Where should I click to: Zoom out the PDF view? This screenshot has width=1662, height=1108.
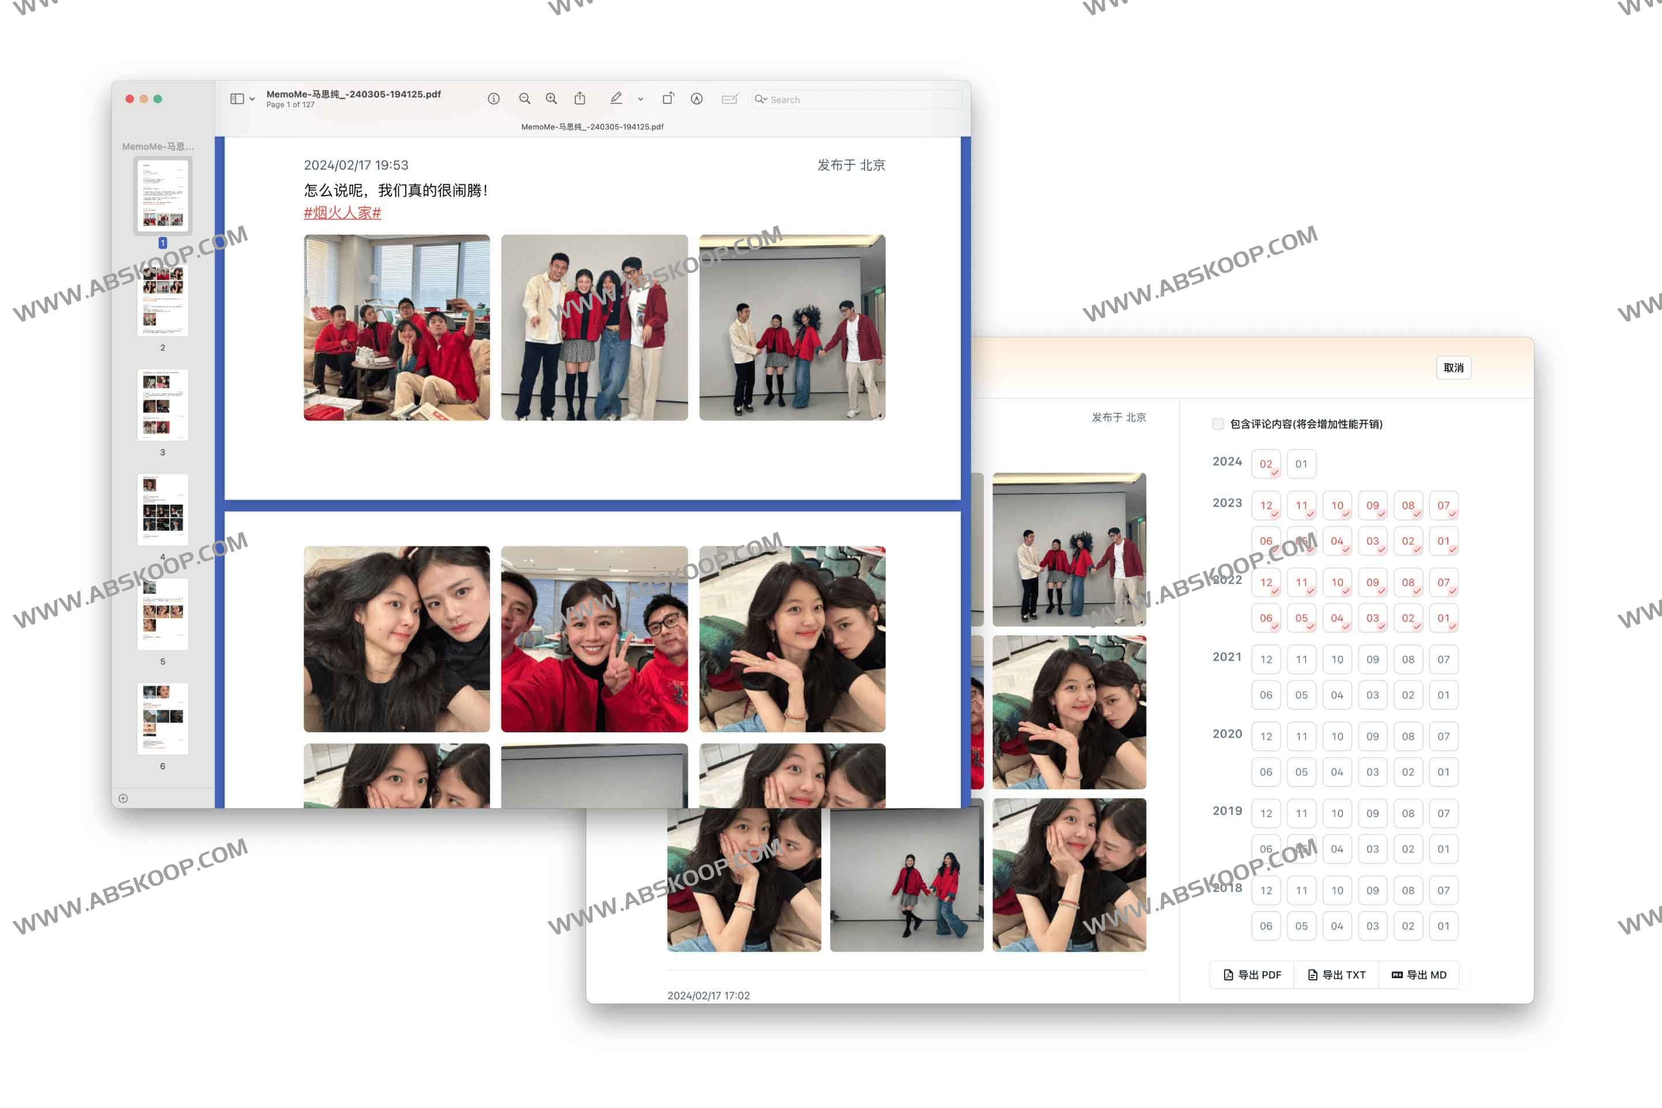pos(525,99)
